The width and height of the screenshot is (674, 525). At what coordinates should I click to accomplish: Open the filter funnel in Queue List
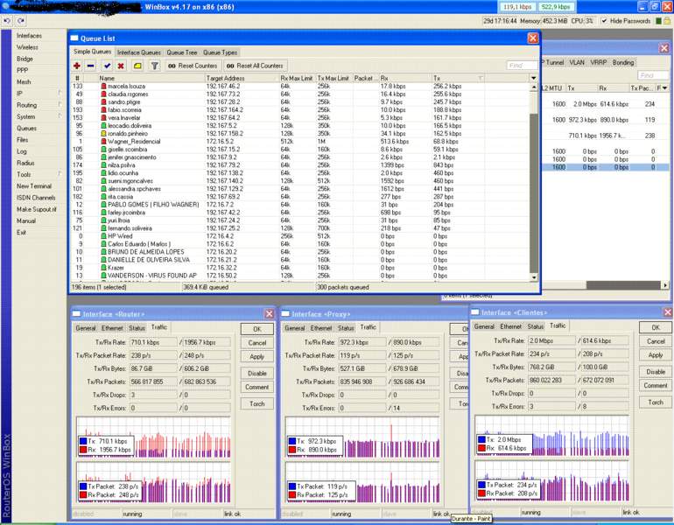154,66
